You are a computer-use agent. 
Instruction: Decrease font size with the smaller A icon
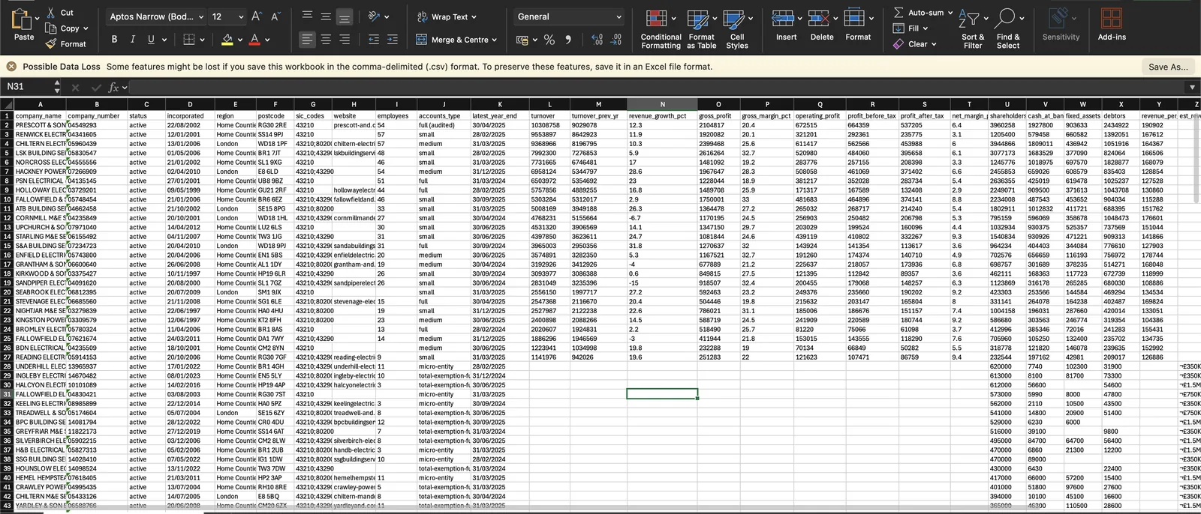tap(275, 16)
